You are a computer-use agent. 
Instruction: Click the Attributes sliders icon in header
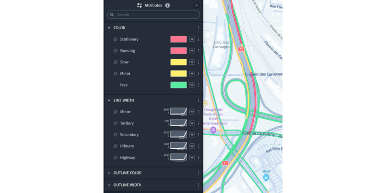139,6
